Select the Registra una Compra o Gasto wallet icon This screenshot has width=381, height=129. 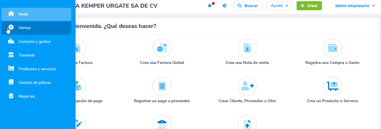tap(332, 48)
